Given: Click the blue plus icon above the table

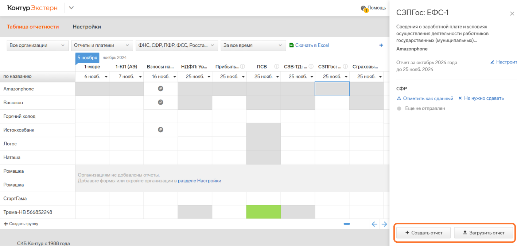Looking at the screenshot, I should tap(381, 45).
